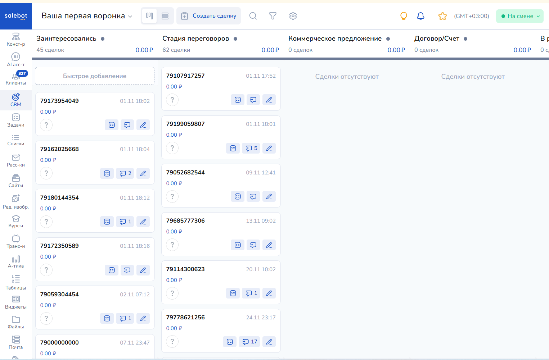The image size is (549, 360).
Task: Open the deal filter funnel icon
Action: click(273, 16)
